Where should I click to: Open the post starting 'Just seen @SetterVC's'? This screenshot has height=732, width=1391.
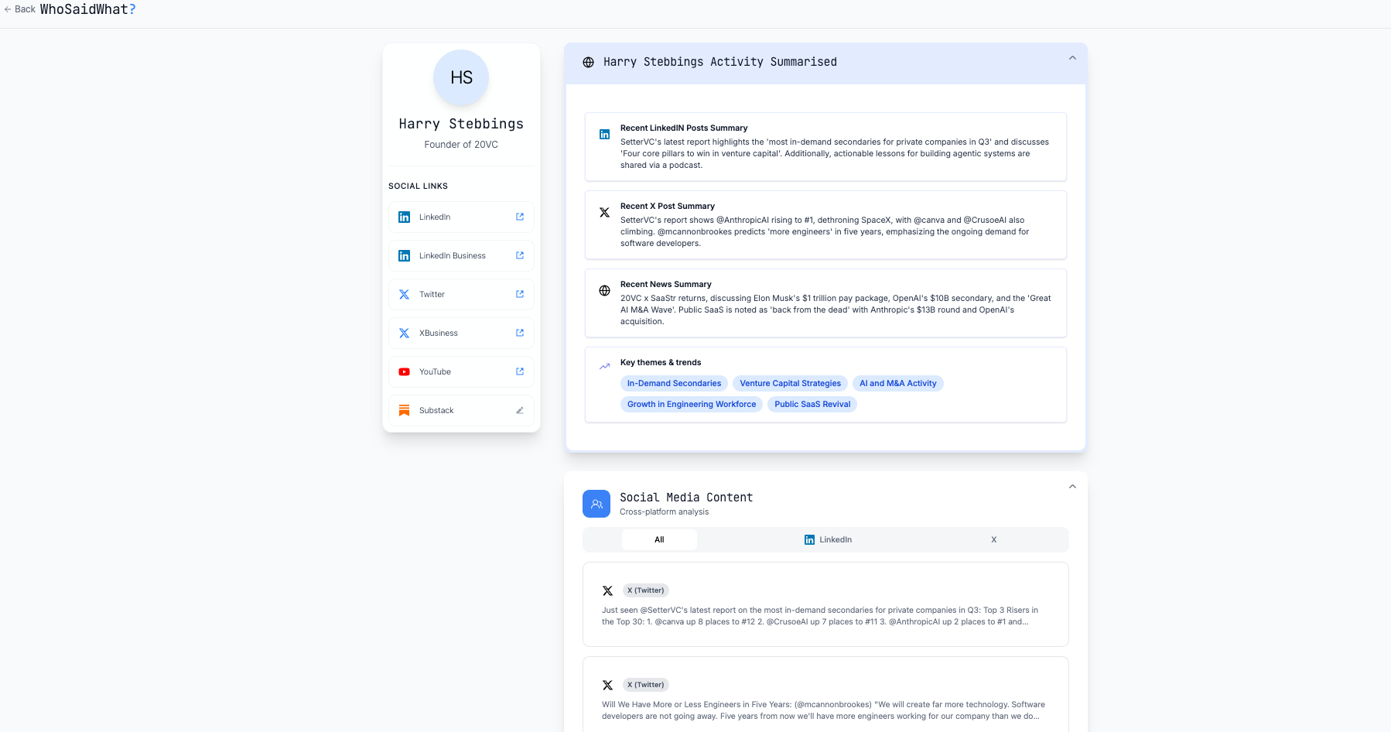[x=825, y=604]
